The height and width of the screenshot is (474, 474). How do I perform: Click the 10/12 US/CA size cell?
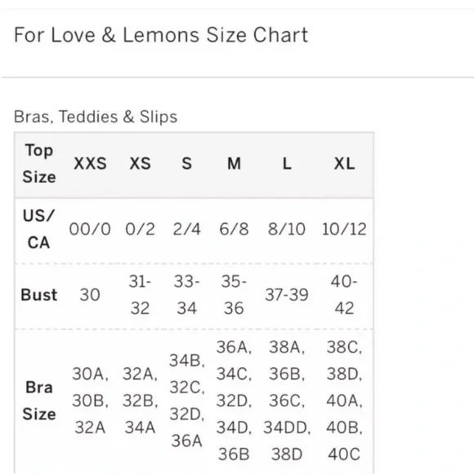pyautogui.click(x=344, y=229)
